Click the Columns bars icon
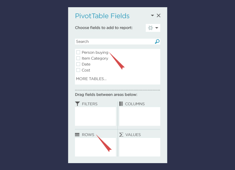This screenshot has height=170, width=235. tap(121, 104)
